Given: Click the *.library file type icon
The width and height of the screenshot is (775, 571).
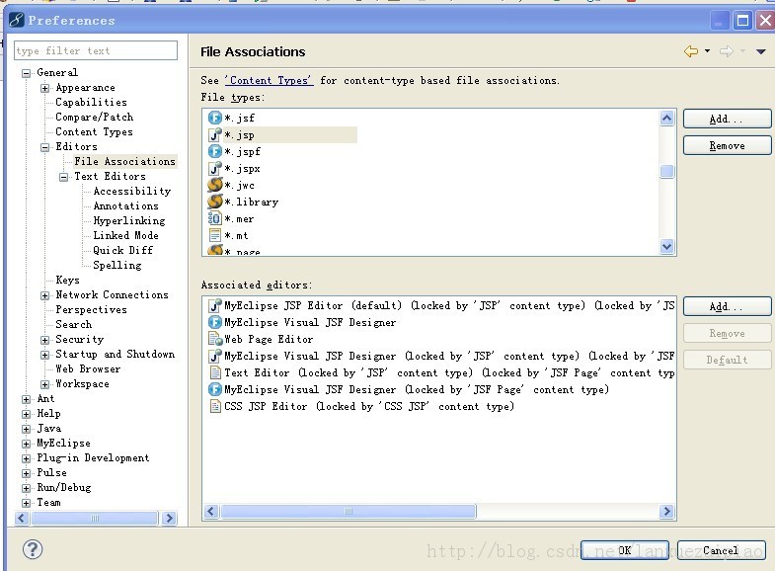Looking at the screenshot, I should pyautogui.click(x=215, y=202).
